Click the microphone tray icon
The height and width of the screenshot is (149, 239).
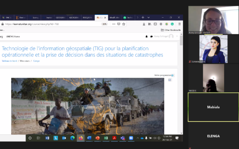click(146, 138)
